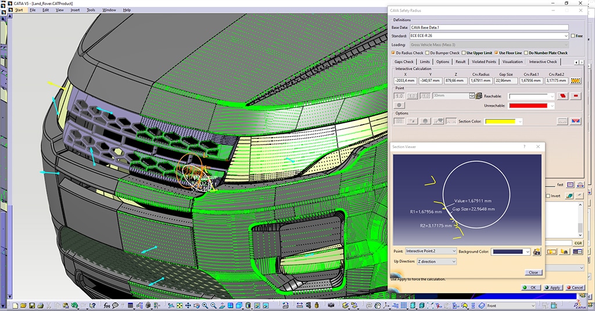Open the Start menu in menu bar
Image resolution: width=595 pixels, height=311 pixels.
tap(19, 10)
